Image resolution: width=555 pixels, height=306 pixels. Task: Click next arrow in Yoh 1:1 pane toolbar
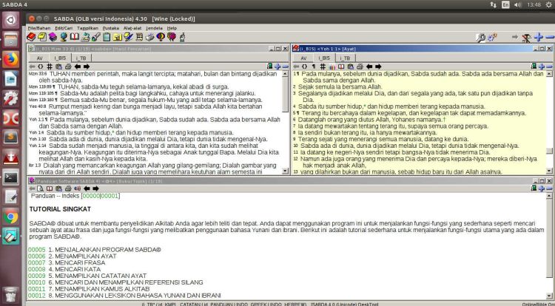378,67
